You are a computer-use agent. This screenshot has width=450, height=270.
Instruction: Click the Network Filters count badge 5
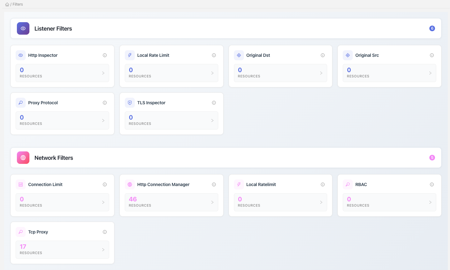[x=432, y=158]
